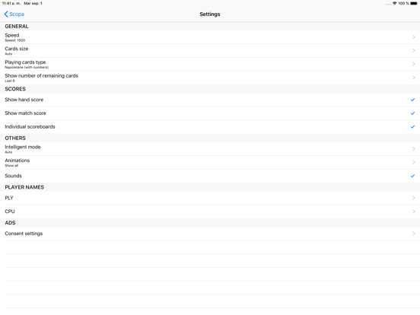The width and height of the screenshot is (420, 315).
Task: Click the PLAYER NAMES section header
Action: tap(24, 187)
